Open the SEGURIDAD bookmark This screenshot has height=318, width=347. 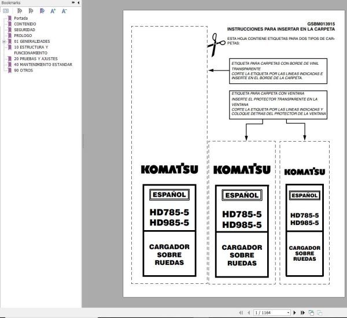tap(24, 29)
